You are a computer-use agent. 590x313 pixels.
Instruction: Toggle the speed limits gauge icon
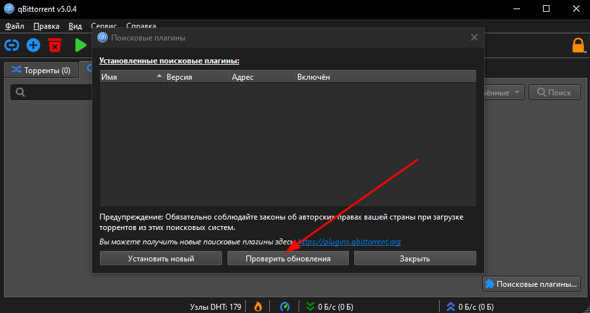pyautogui.click(x=285, y=306)
